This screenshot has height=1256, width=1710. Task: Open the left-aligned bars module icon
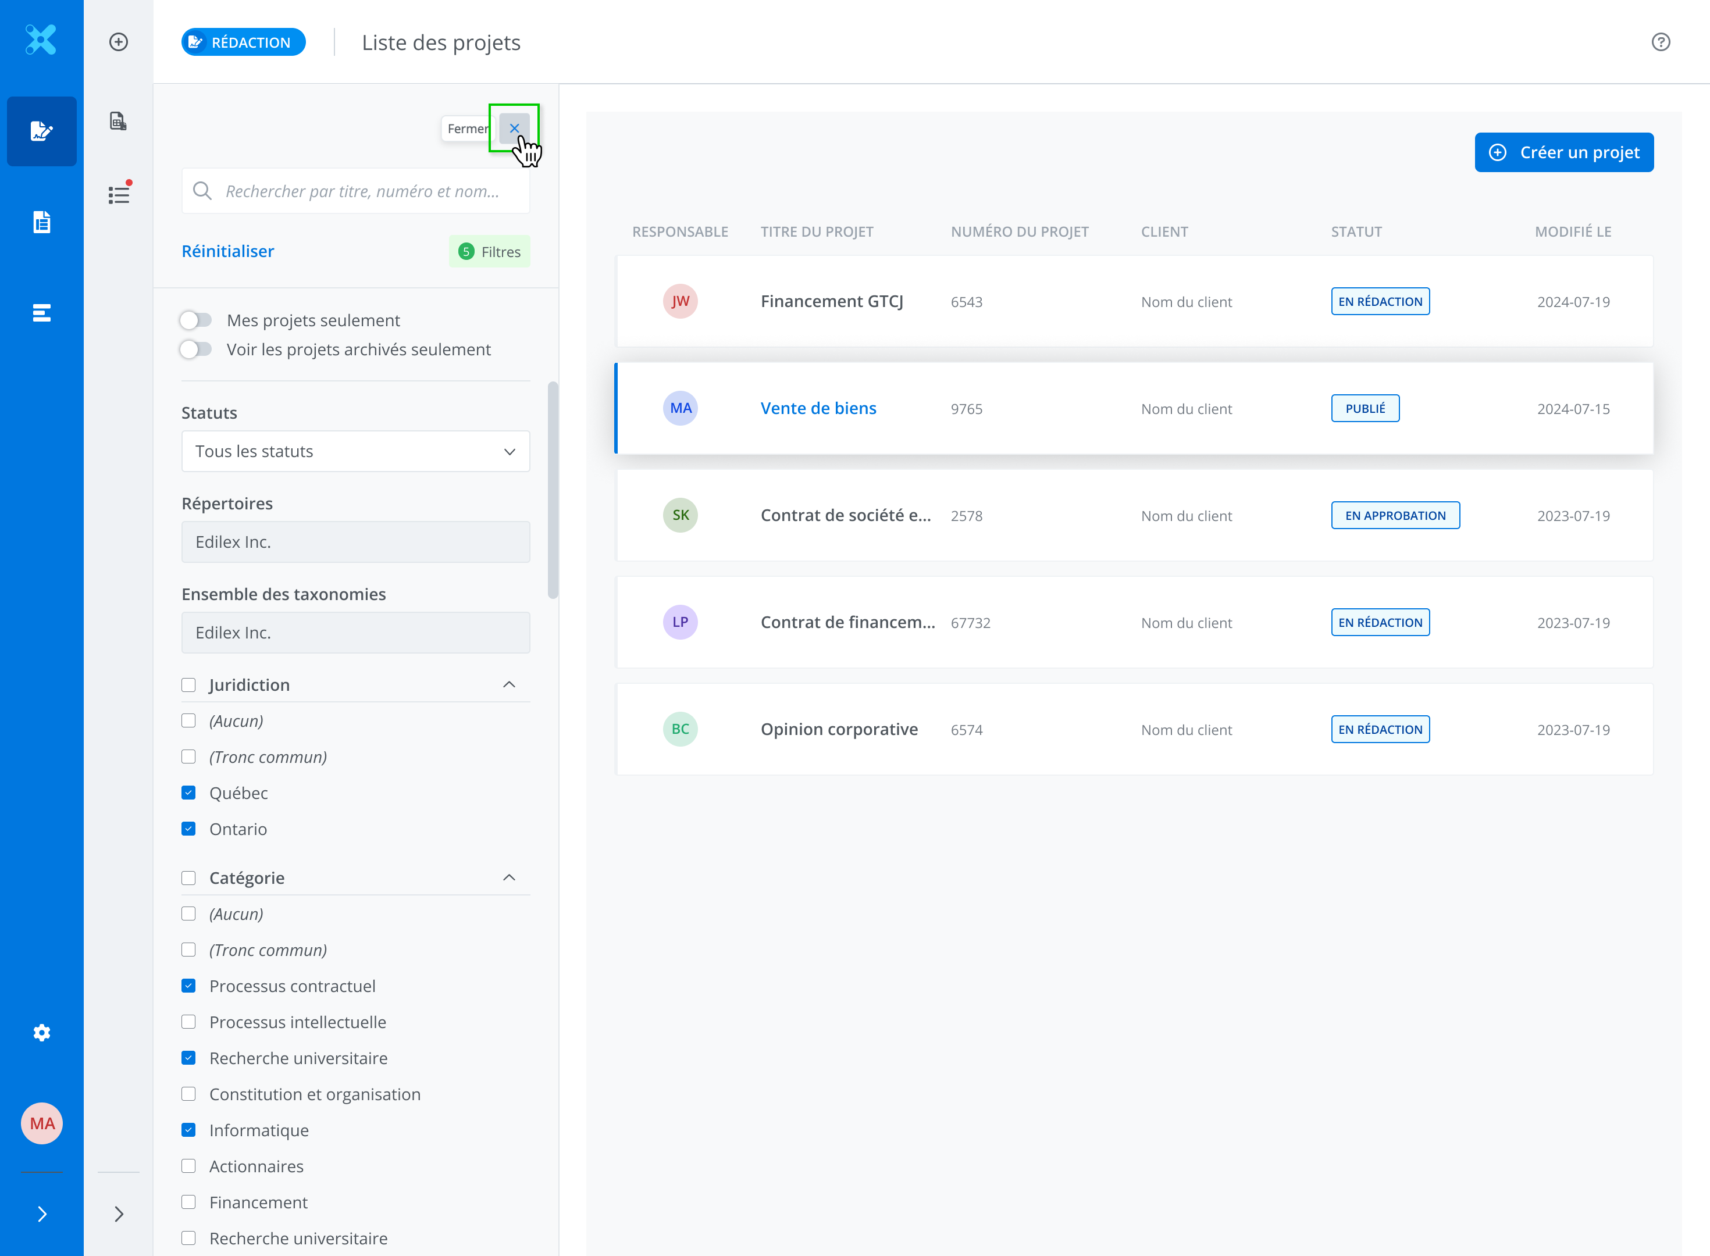[42, 312]
